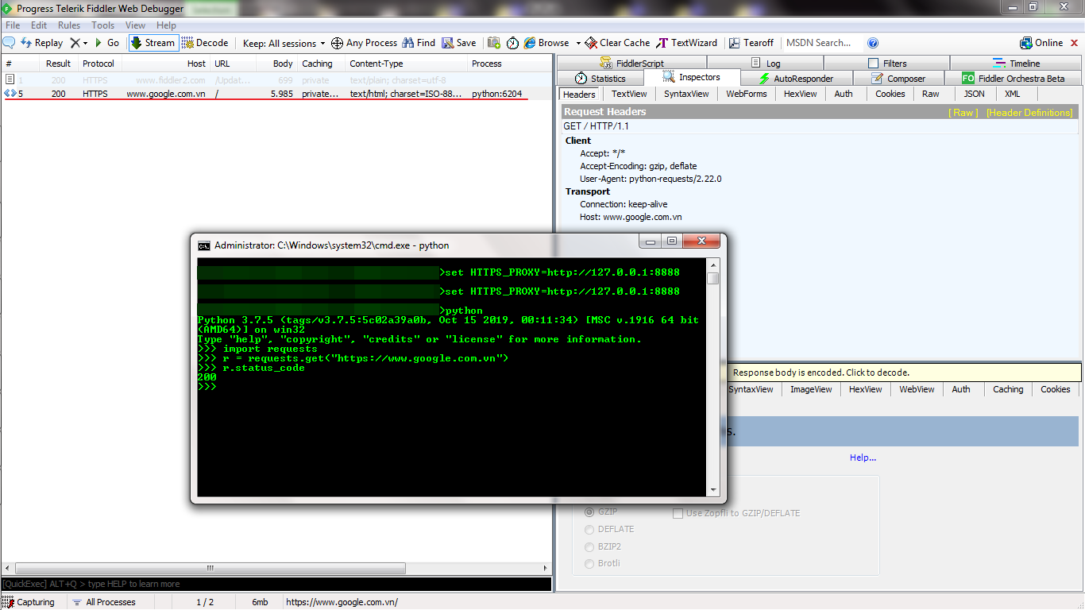Click the Go resume button
The image size is (1085, 610).
tap(107, 43)
